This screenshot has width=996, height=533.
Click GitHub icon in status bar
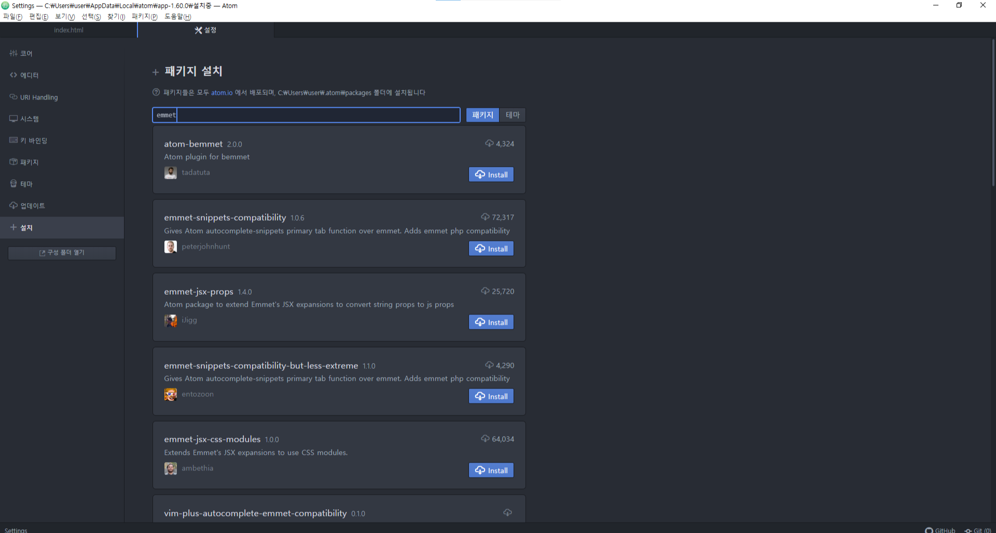pyautogui.click(x=929, y=530)
